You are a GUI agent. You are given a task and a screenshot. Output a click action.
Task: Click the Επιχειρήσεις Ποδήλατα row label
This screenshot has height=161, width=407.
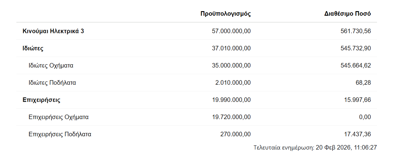pos(60,134)
